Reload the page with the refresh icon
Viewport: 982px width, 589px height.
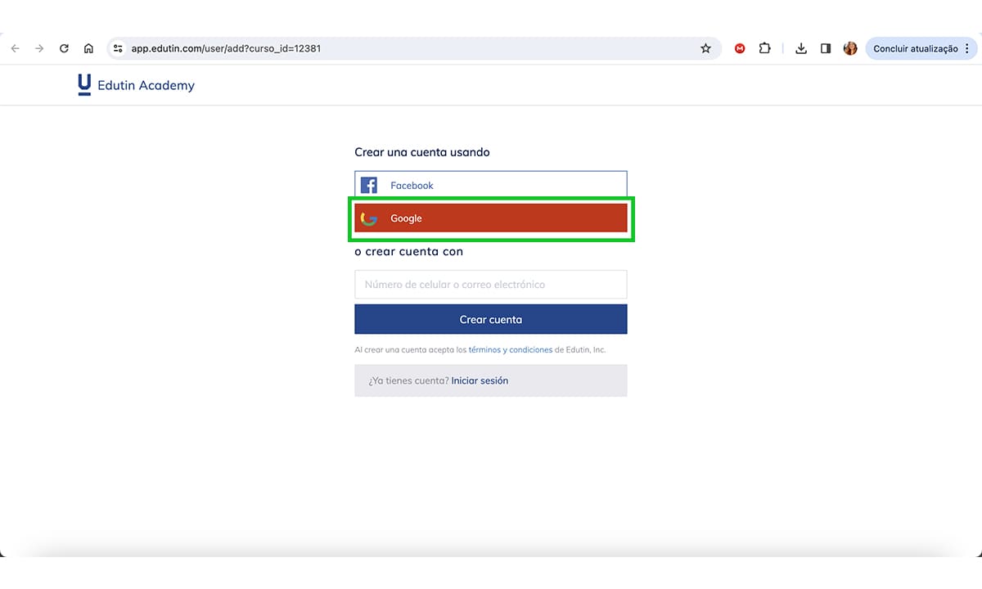64,48
